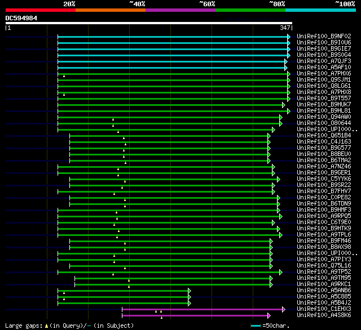Click the white query sequence bar

149,23
